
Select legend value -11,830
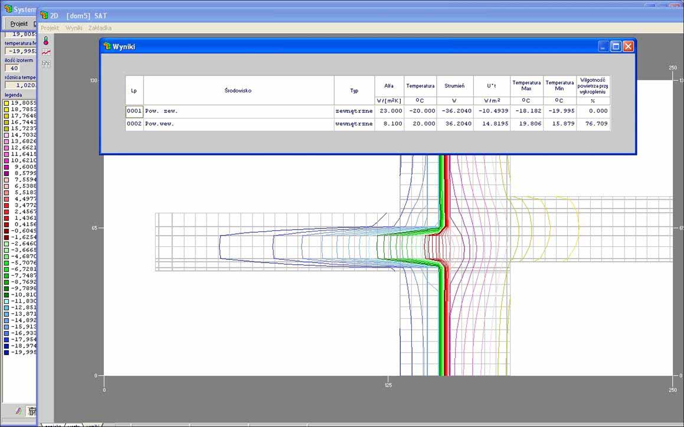(x=24, y=301)
